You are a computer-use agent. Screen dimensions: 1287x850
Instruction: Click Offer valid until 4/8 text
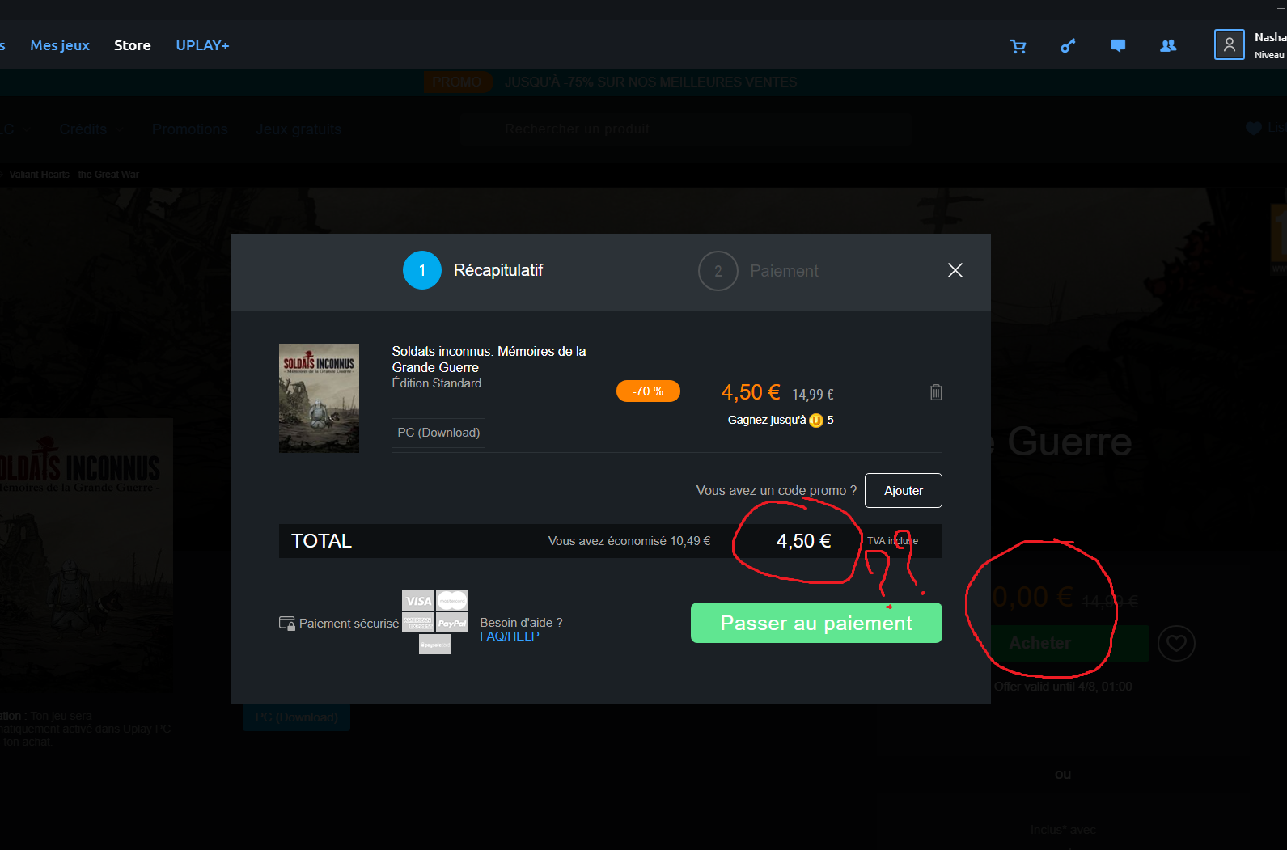pyautogui.click(x=1063, y=687)
